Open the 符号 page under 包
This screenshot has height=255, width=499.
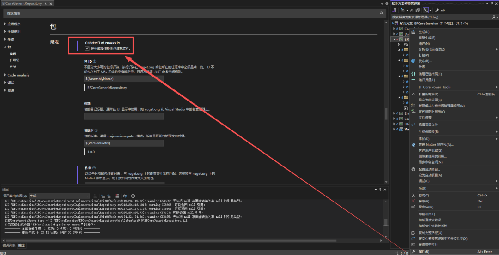point(13,66)
